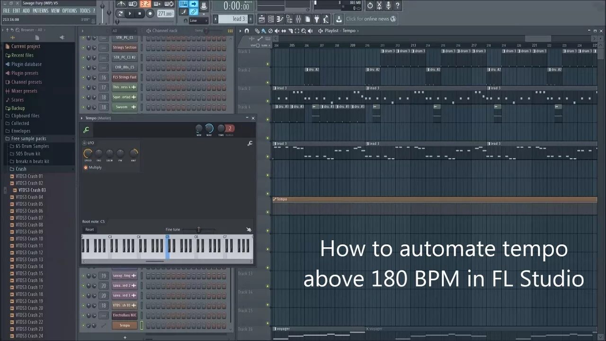Viewport: 606px width, 341px height.
Task: Click the plus button next to lead 3
Action: point(251,19)
